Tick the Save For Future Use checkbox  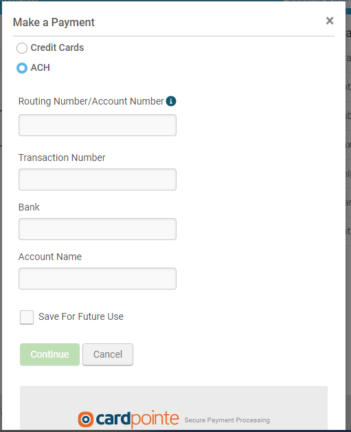pyautogui.click(x=27, y=317)
